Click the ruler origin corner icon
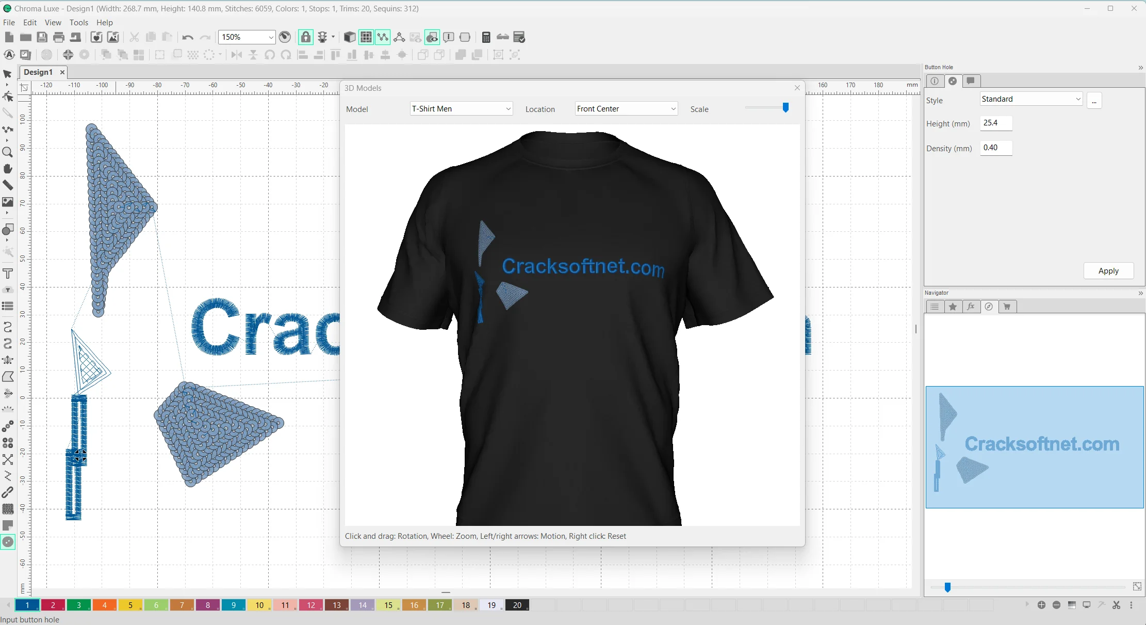Viewport: 1146px width, 625px height. coord(24,88)
